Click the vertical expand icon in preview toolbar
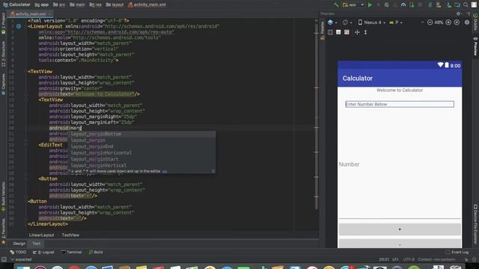Screen dimensions: 479x269 click(x=365, y=32)
